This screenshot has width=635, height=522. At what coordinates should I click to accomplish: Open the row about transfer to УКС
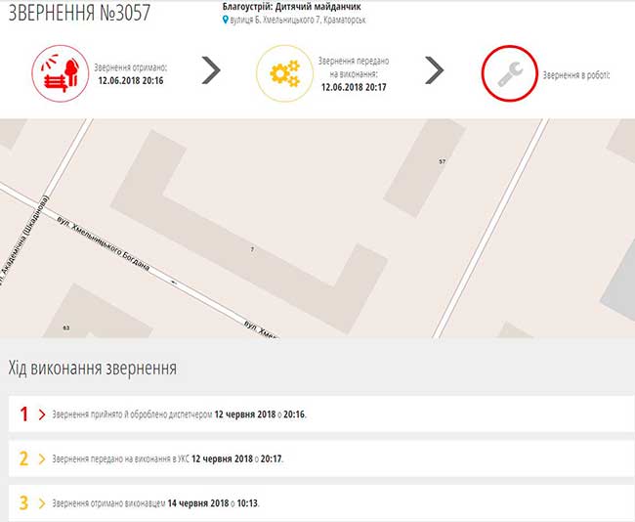coord(167,458)
